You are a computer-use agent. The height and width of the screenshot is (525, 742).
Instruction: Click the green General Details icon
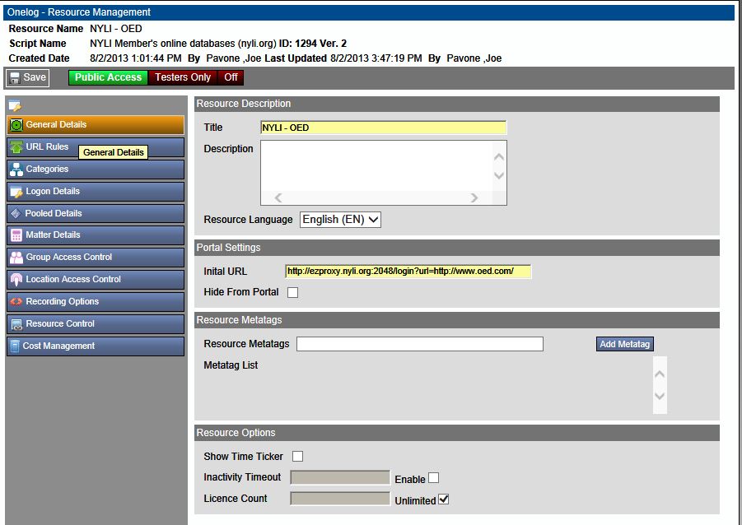coord(16,125)
